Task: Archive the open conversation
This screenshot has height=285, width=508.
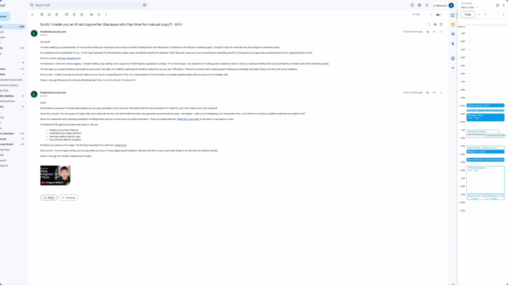Action: (x=42, y=15)
